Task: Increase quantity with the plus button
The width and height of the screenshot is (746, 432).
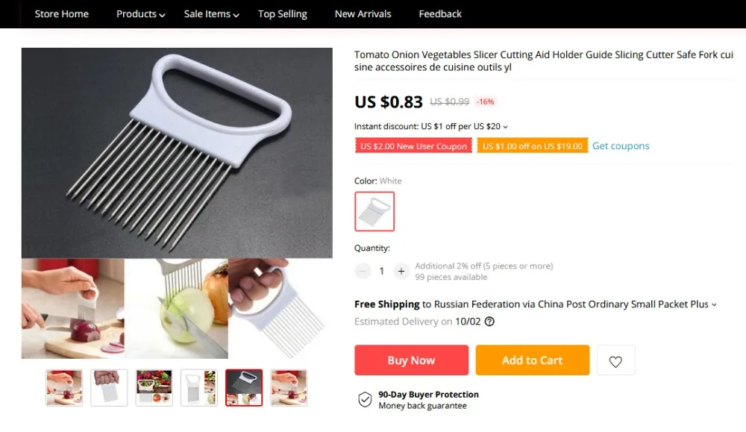Action: (401, 271)
